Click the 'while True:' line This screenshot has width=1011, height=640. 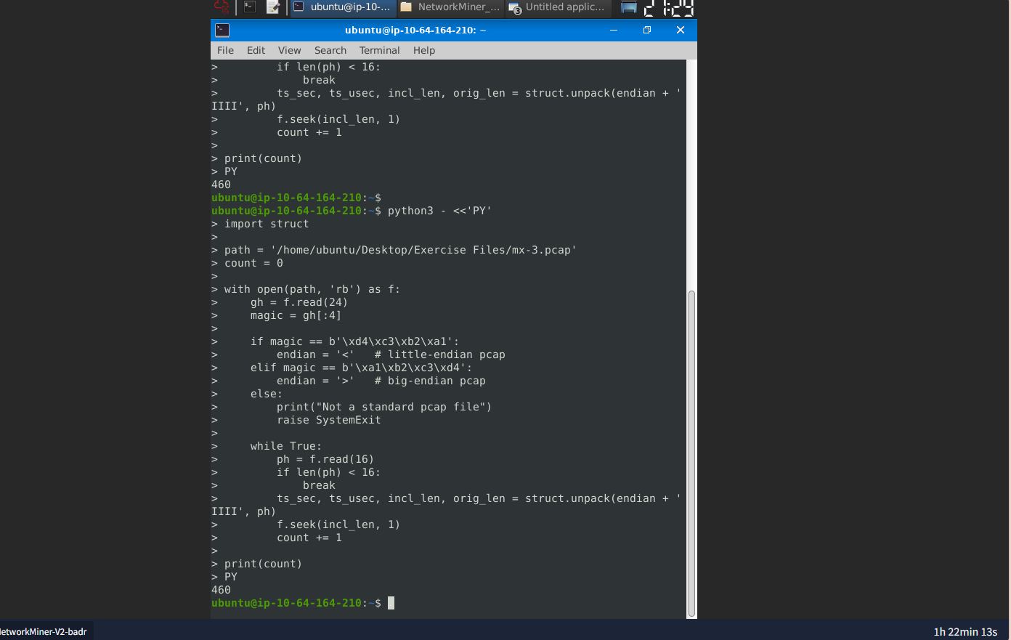coord(285,446)
